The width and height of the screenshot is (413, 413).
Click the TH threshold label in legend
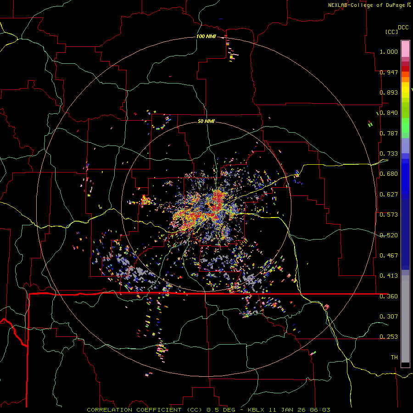point(394,357)
